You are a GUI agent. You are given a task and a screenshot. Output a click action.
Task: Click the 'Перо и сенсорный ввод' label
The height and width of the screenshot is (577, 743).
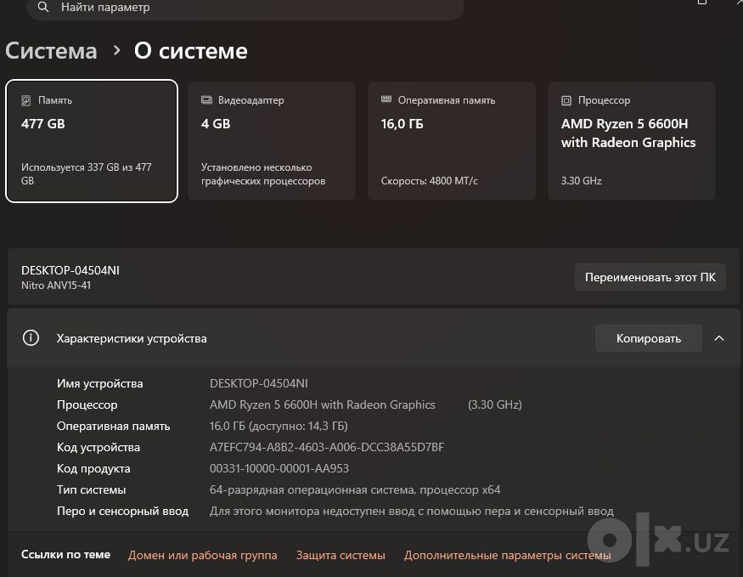point(123,511)
